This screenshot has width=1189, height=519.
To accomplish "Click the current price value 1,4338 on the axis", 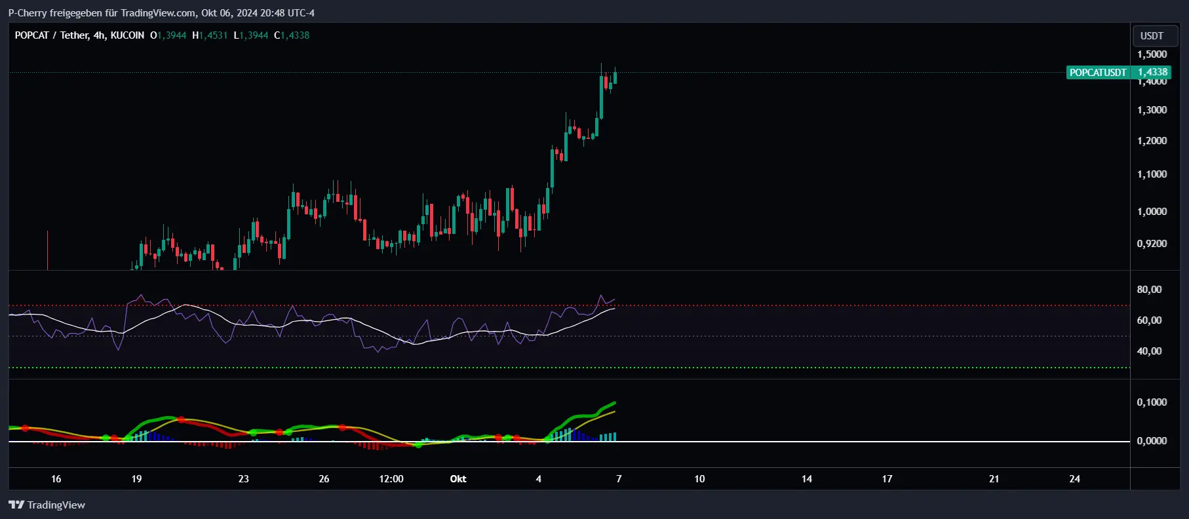I will [x=1152, y=72].
